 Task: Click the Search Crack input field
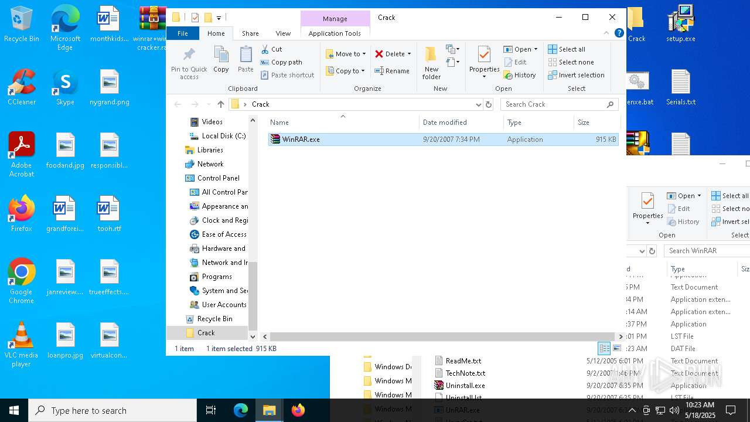click(560, 104)
